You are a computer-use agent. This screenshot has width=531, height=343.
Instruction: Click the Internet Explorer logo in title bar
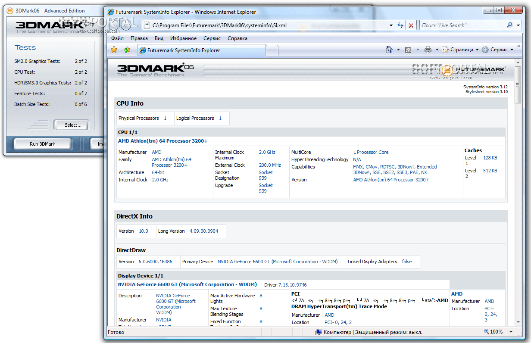(x=111, y=12)
